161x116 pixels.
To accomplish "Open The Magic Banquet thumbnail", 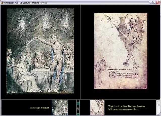I will point(60,107).
